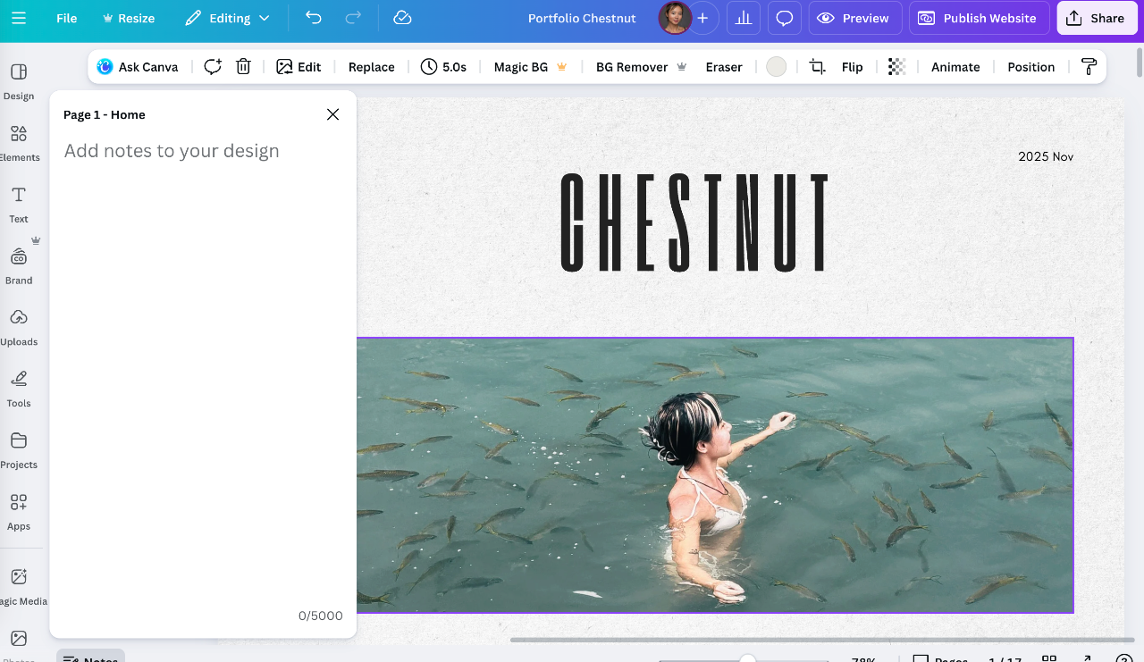Delete the selected image with trash icon
Screen dimensions: 1144x662
pyautogui.click(x=243, y=67)
